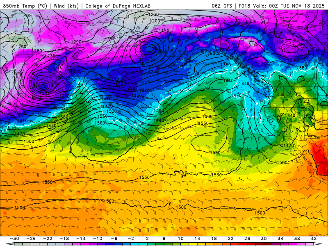Pick the -6 value on the temperature legend
Image resolution: width=328 pixels, height=246 pixels.
pyautogui.click(x=114, y=239)
